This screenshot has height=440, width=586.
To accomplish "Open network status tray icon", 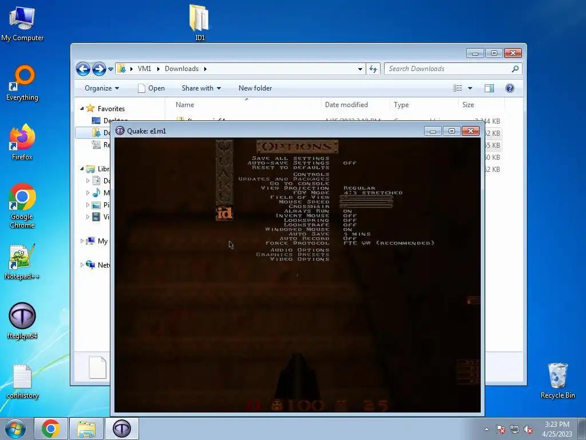I will pos(514,429).
